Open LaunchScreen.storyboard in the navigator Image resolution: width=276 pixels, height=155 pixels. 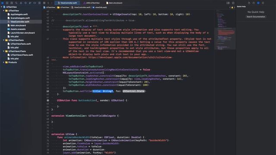(22, 33)
